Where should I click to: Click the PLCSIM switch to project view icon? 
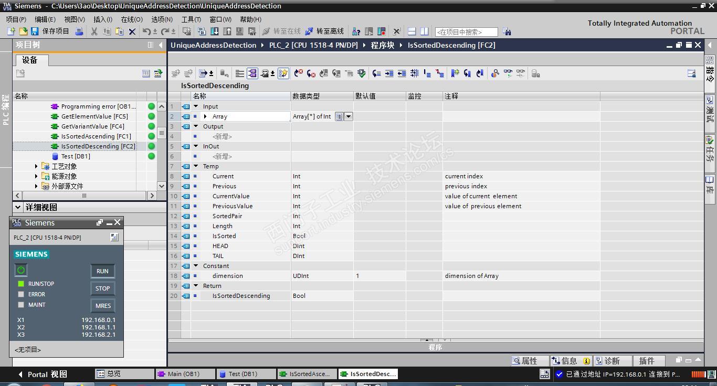tap(114, 238)
